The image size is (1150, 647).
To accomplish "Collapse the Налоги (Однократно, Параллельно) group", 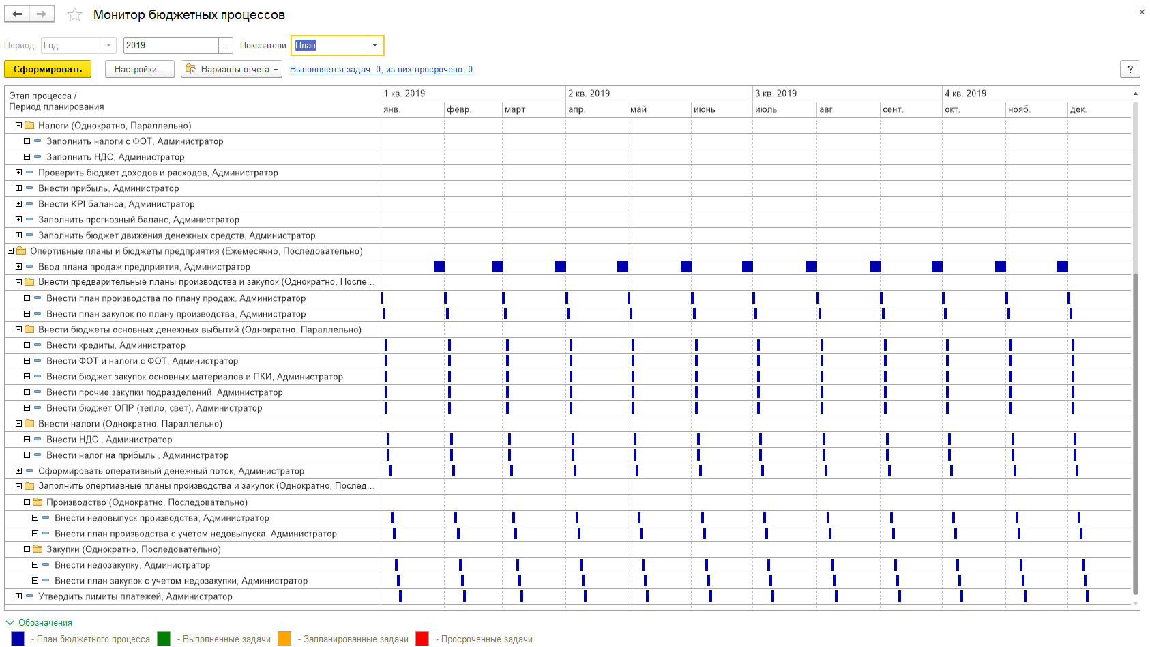I will (x=18, y=126).
